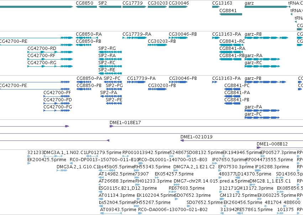303x215 pixels.
Task: Click the SD08132.5prime EST label
Action: point(205,153)
